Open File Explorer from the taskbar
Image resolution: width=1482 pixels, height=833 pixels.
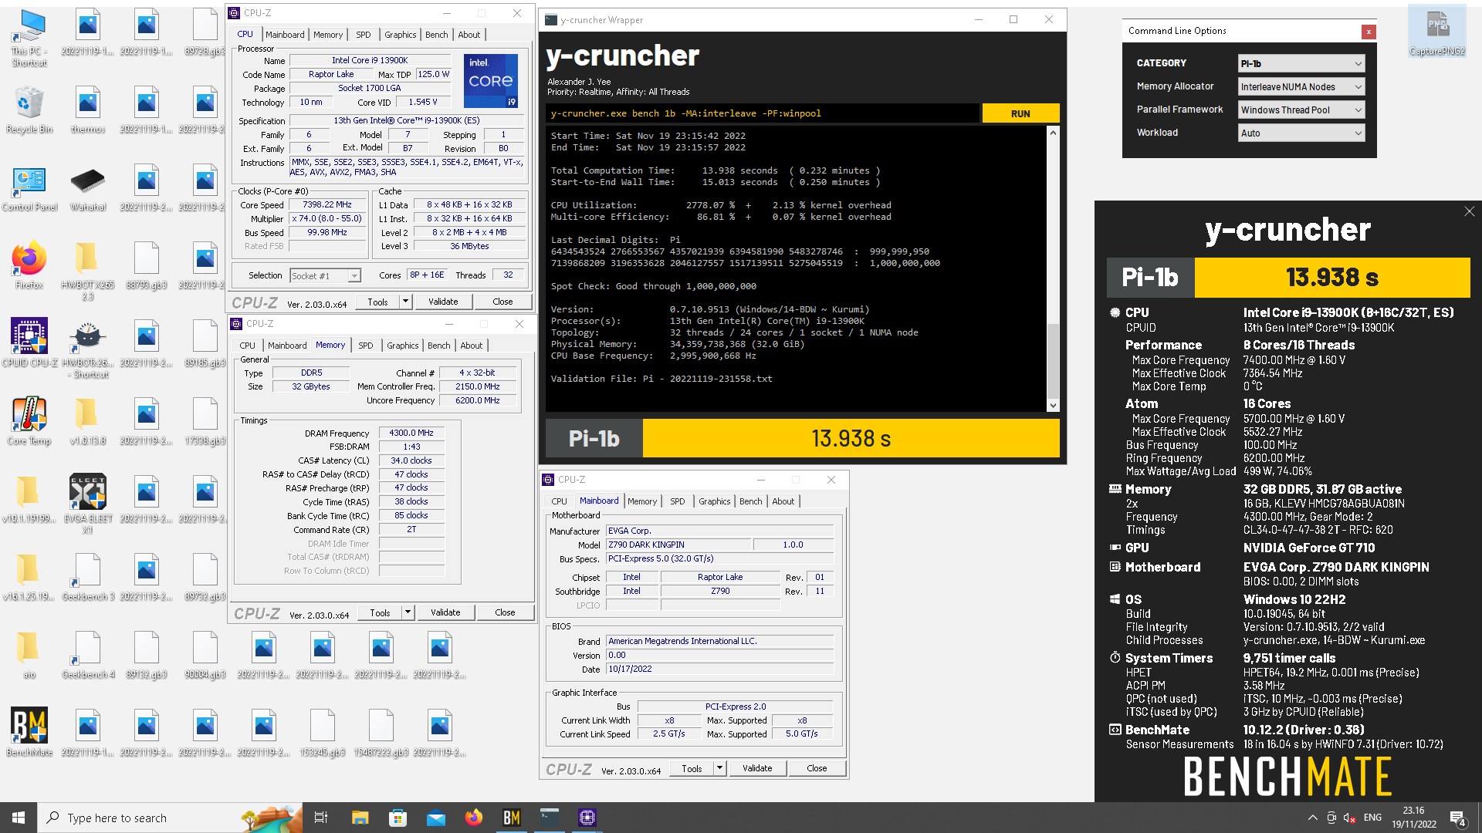[x=360, y=818]
